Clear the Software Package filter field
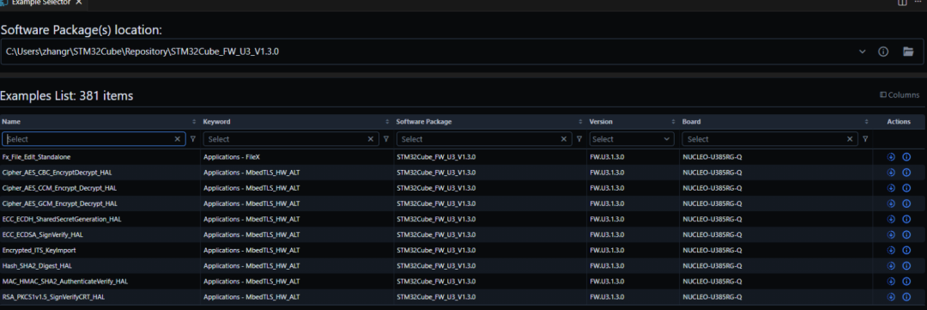Screen dimensions: 927x310 [564, 139]
